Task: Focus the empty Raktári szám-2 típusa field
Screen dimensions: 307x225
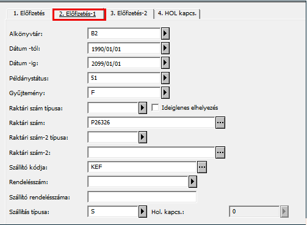Action: (x=113, y=137)
